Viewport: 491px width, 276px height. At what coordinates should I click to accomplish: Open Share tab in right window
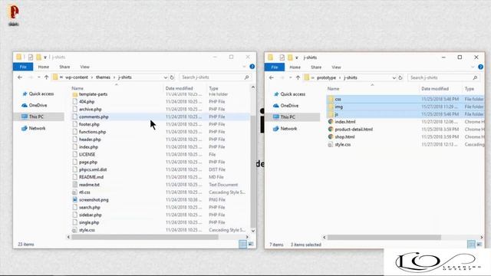[x=316, y=67]
